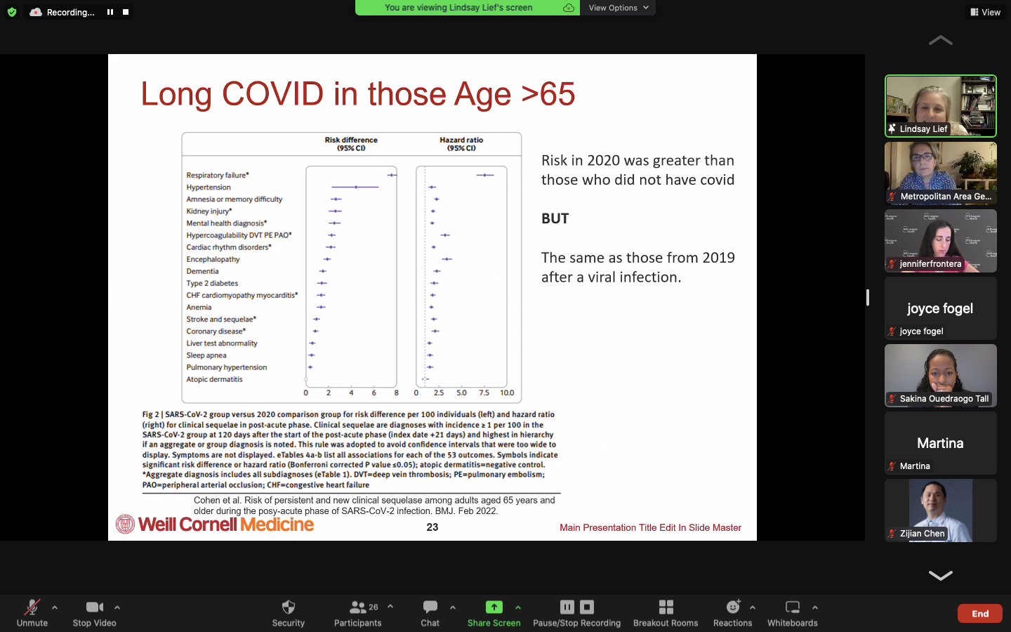Expand the Chat options arrow
The image size is (1011, 632).
pos(453,607)
